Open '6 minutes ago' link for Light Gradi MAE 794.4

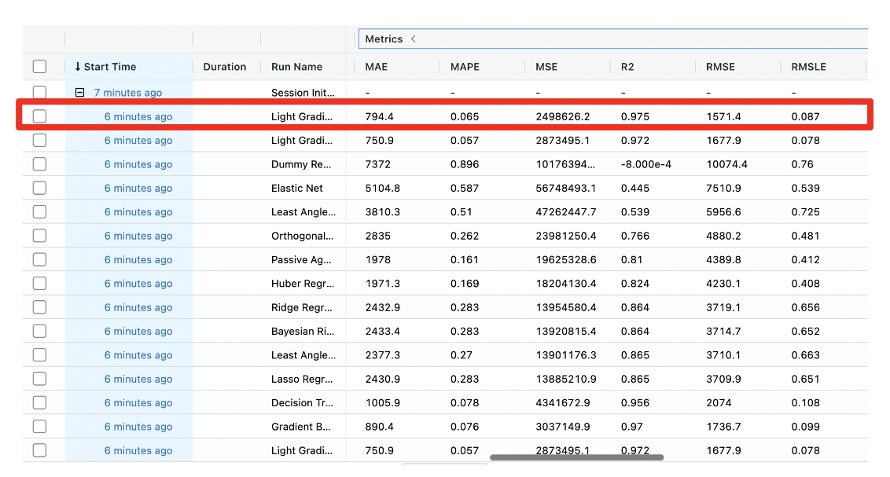pos(138,116)
